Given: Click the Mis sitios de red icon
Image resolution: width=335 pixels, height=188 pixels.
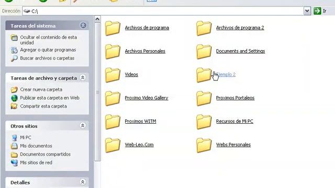Looking at the screenshot, I should coord(14,162).
